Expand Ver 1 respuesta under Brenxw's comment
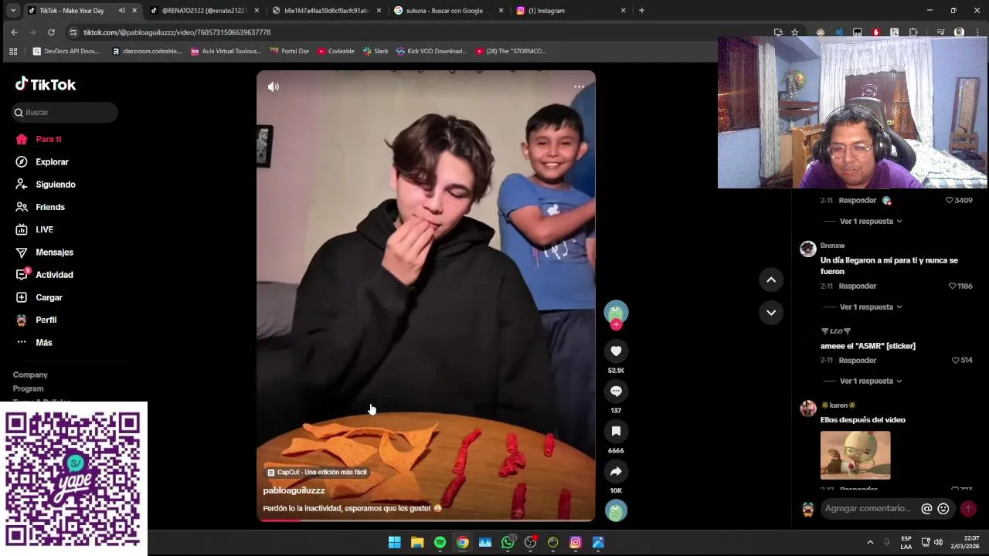Screen dimensions: 989x556 (871, 307)
